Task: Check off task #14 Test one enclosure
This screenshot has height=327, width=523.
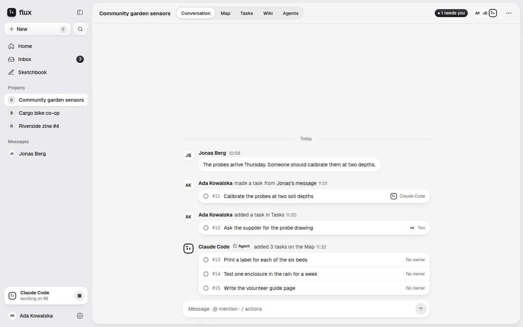Action: click(x=206, y=274)
